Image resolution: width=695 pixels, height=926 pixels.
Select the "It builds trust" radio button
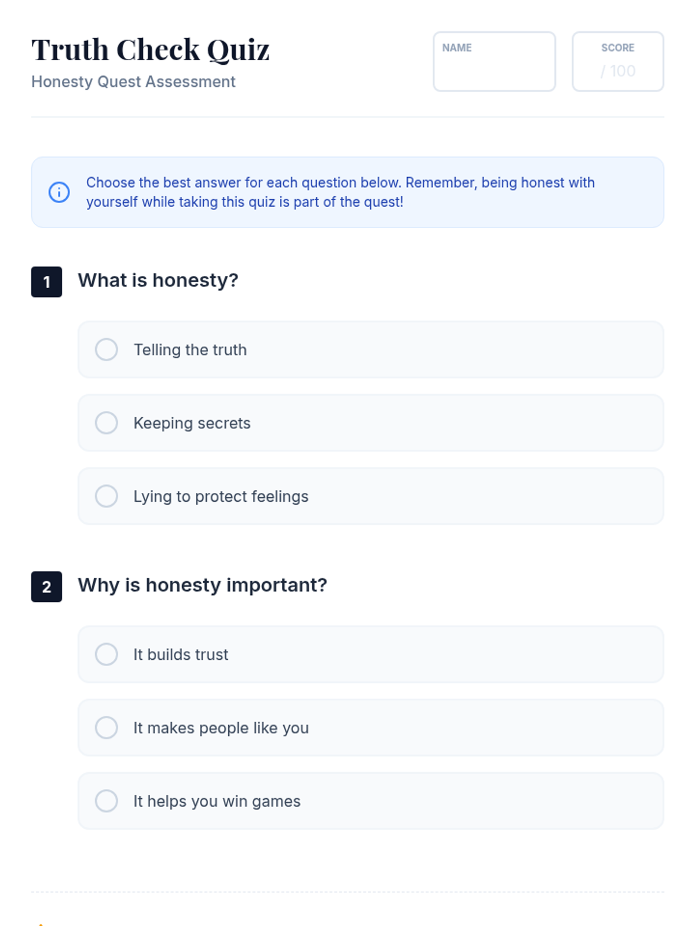pos(107,655)
